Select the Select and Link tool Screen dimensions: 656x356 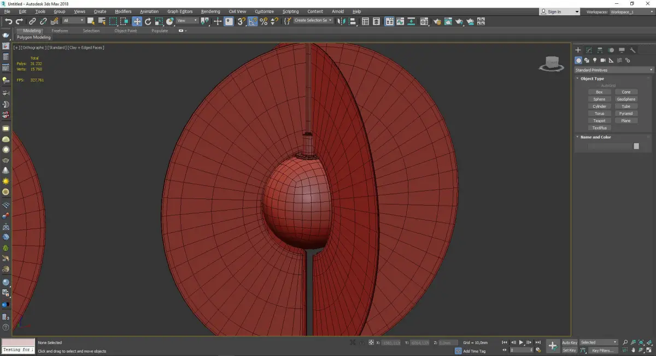click(x=32, y=21)
